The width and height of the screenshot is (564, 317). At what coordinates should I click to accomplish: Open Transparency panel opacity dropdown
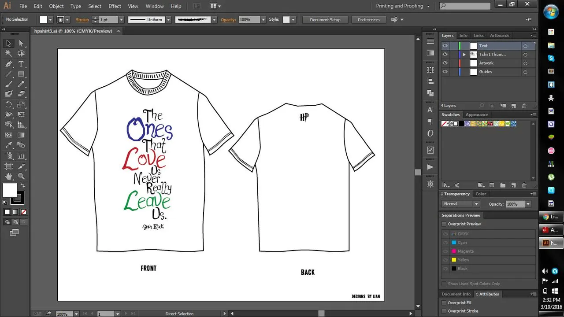click(x=528, y=204)
